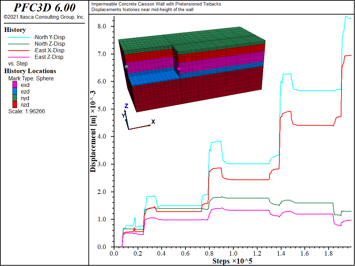
Task: Click the magenta sphere marker on the model
Action: click(179, 69)
